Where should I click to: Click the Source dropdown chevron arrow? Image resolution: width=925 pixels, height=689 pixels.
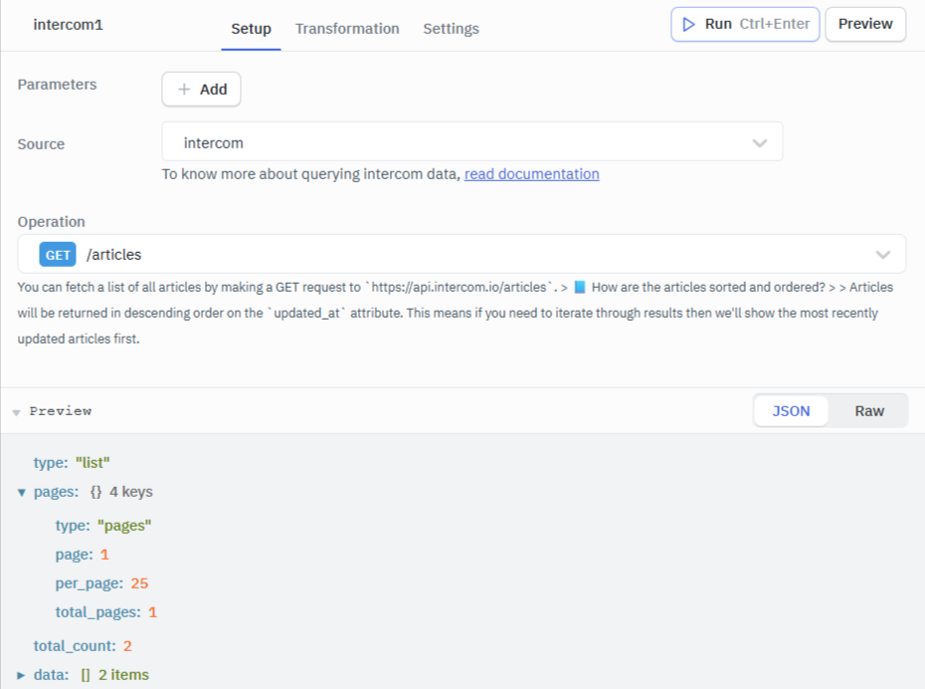(760, 142)
